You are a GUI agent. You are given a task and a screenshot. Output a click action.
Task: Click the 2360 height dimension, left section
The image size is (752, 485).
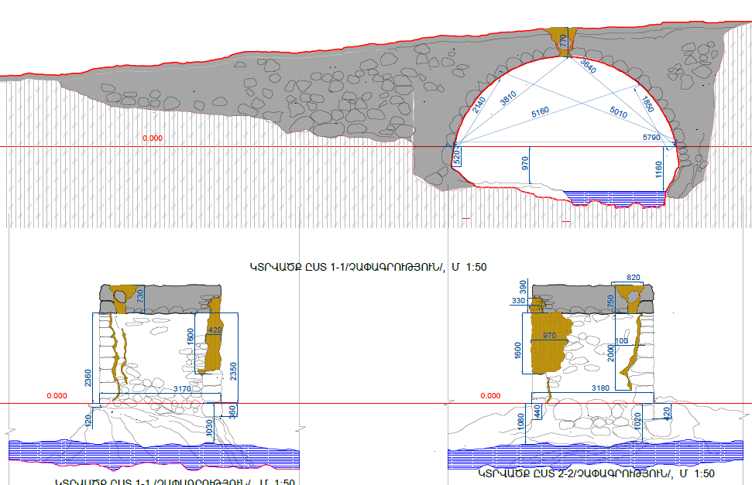click(x=88, y=378)
